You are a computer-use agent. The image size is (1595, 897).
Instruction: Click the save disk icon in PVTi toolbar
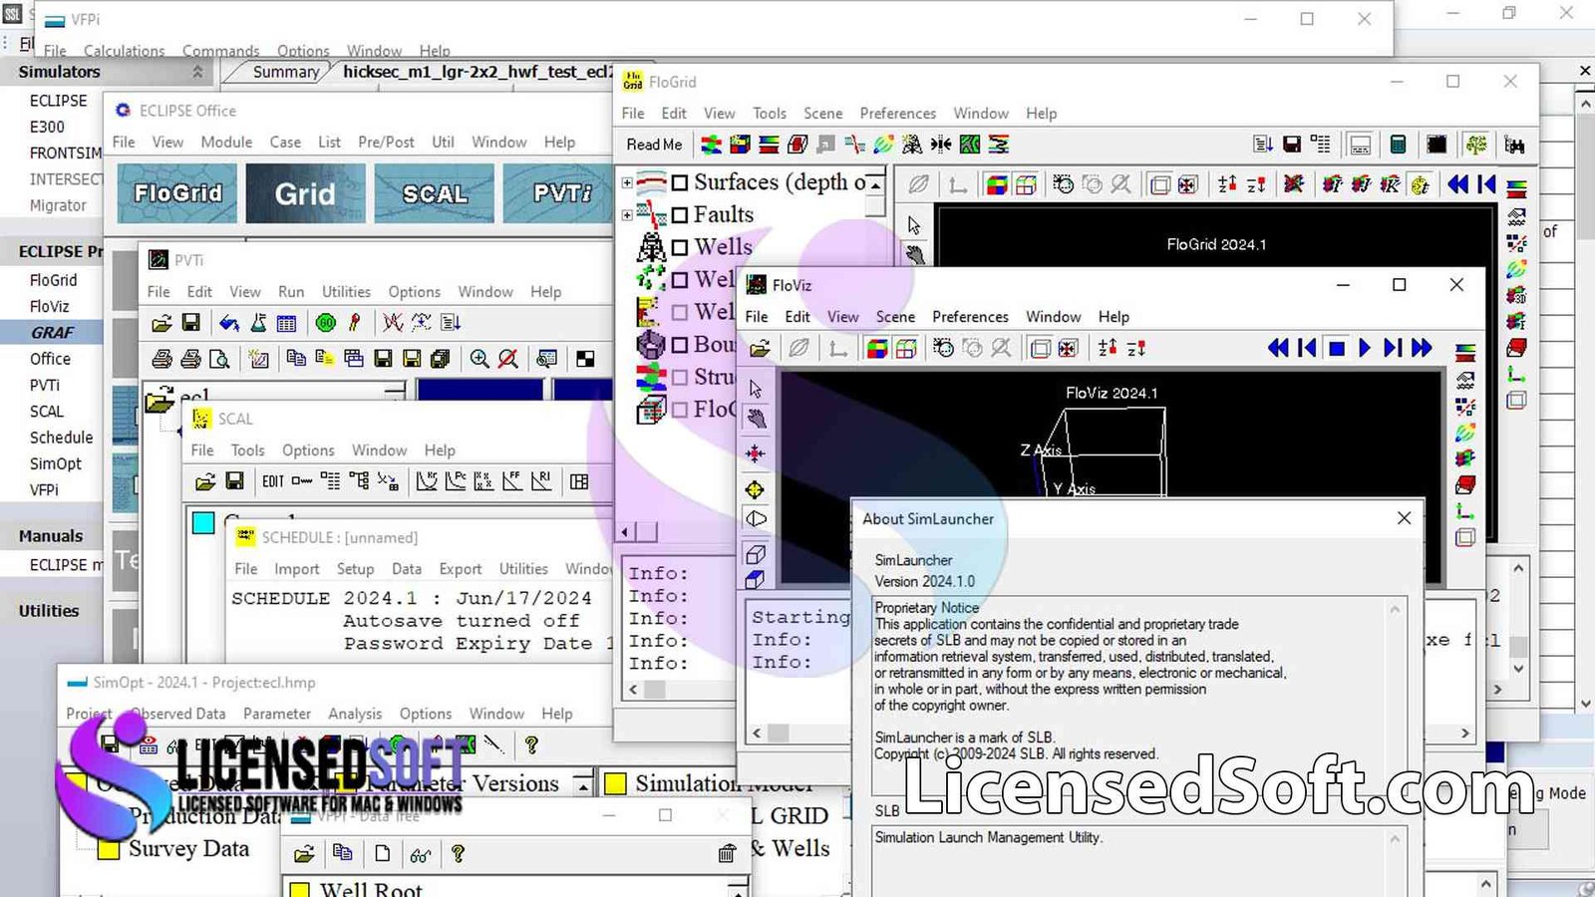coord(190,322)
